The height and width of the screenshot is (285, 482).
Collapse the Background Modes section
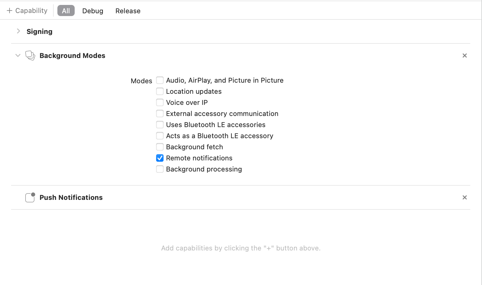coord(18,56)
